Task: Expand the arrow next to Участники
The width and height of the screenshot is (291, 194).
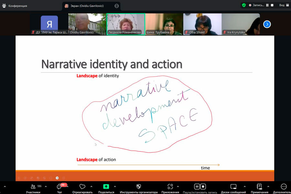Action: pos(46,187)
